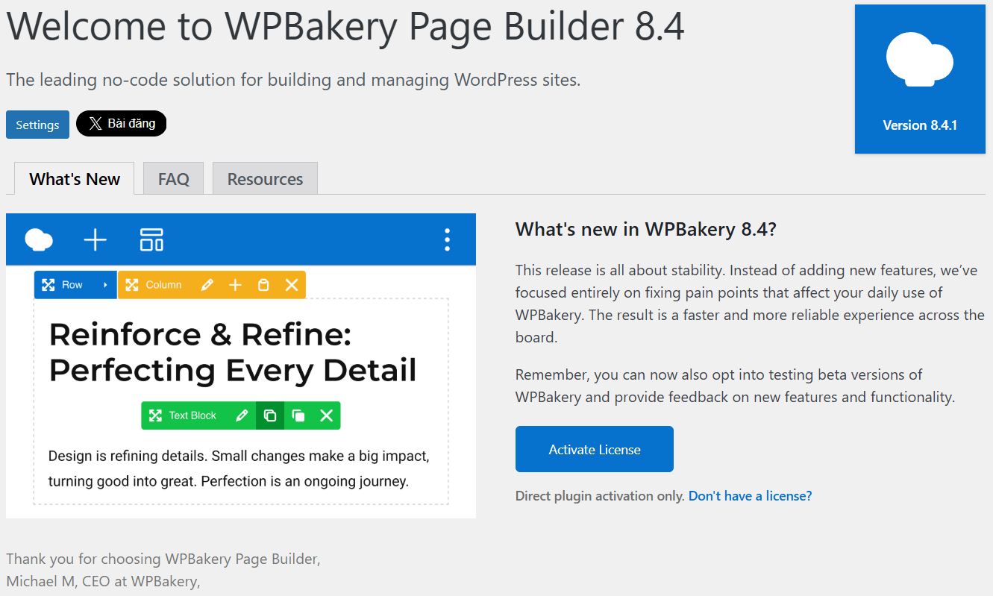Click the "Row" label in blue control
Viewport: 993px width, 596px height.
tap(72, 285)
